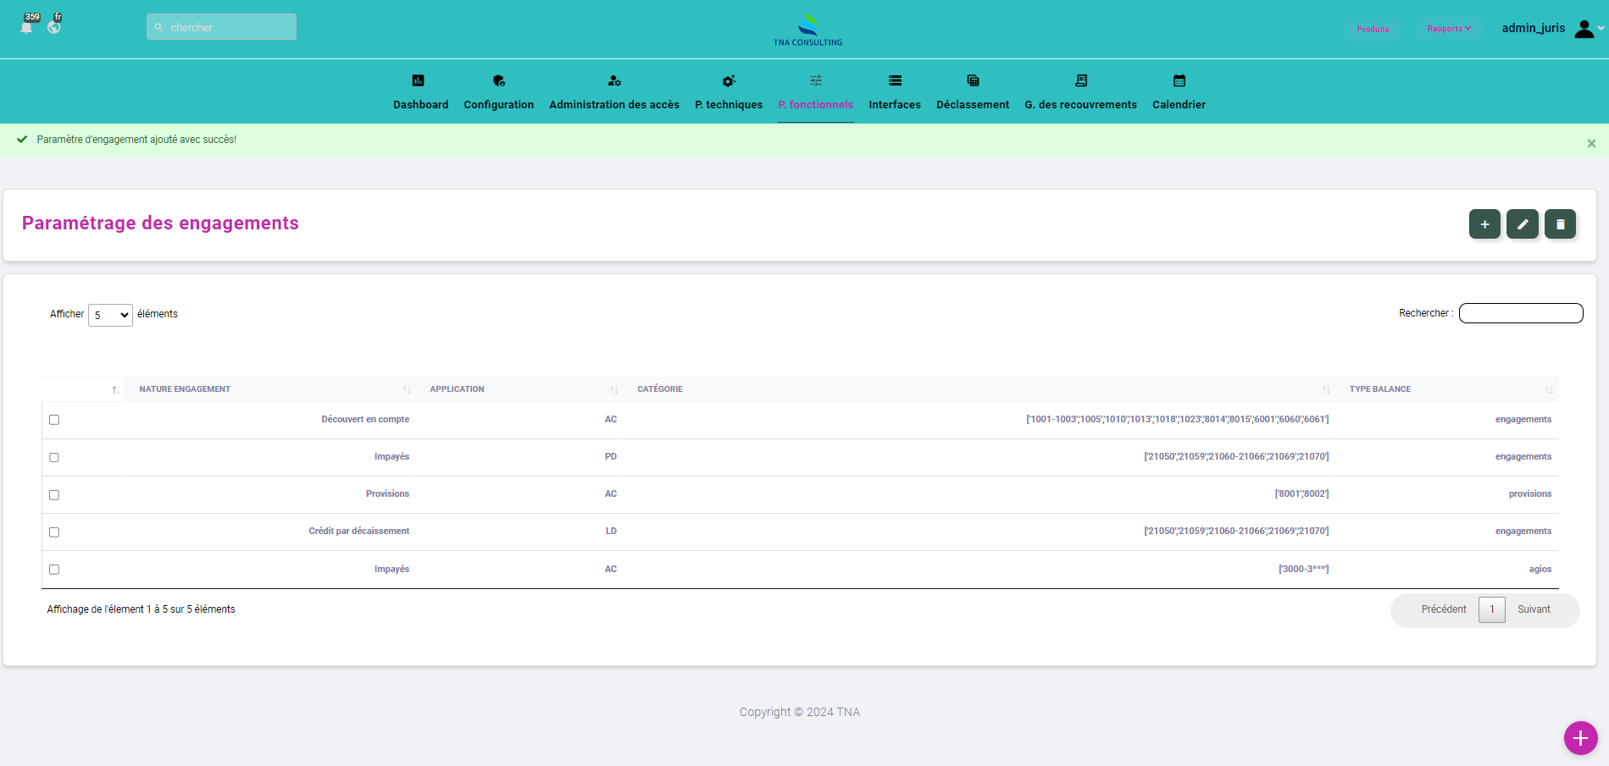Click the Suivant pagination button
Viewport: 1609px width, 766px height.
(1534, 609)
